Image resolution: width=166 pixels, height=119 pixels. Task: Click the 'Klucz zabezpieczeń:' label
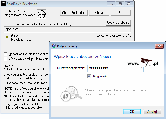[x=71, y=68]
